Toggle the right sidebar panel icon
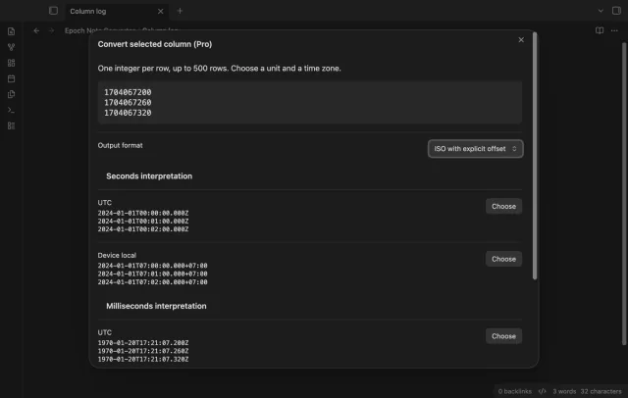The height and width of the screenshot is (398, 628). pyautogui.click(x=616, y=11)
